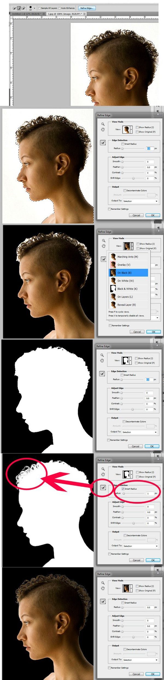Select Refine Radius brush in dialog beside white-background portrait
Viewport: 164px width, 680px height.
point(103,143)
